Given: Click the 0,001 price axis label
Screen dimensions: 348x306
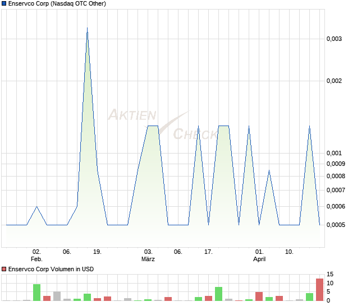Looking at the screenshot, I should (334, 153).
